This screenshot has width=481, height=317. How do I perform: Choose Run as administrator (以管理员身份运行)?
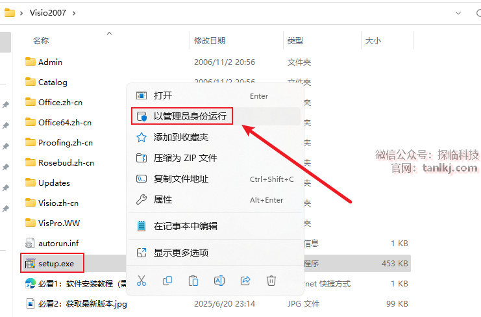215,116
